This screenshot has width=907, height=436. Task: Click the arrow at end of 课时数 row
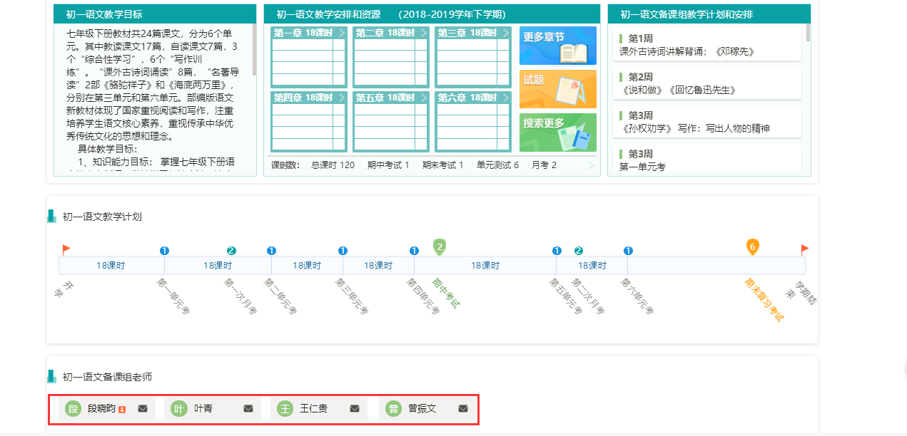590,165
